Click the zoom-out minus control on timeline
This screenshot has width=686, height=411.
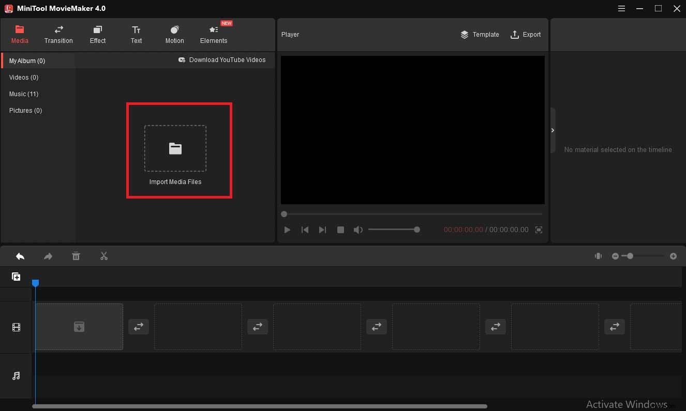[616, 256]
